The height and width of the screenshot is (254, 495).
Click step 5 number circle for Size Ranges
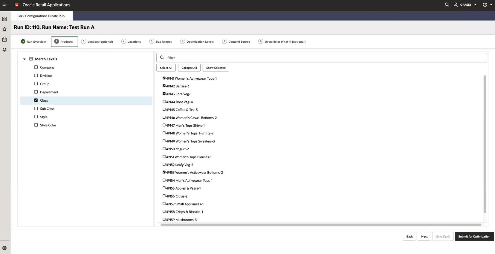[152, 41]
